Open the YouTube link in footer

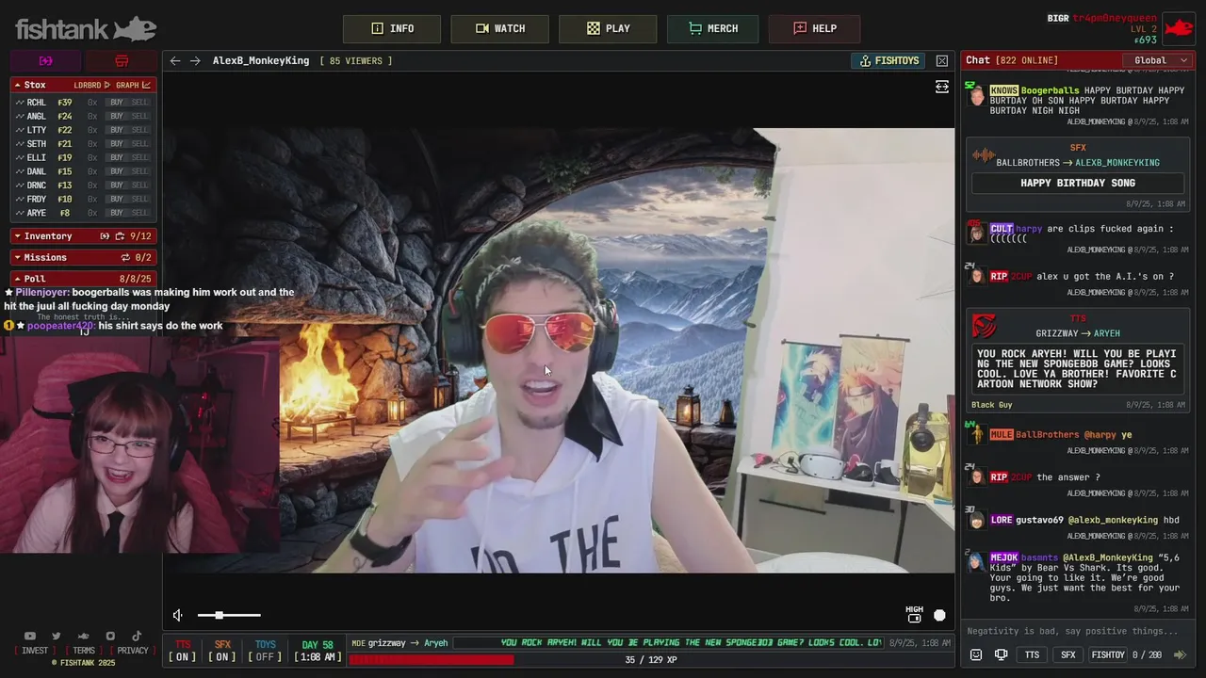[x=30, y=637]
